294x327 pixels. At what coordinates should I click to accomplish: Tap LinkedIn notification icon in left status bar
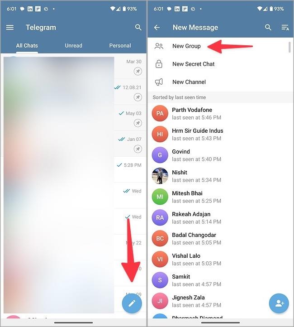30,9
